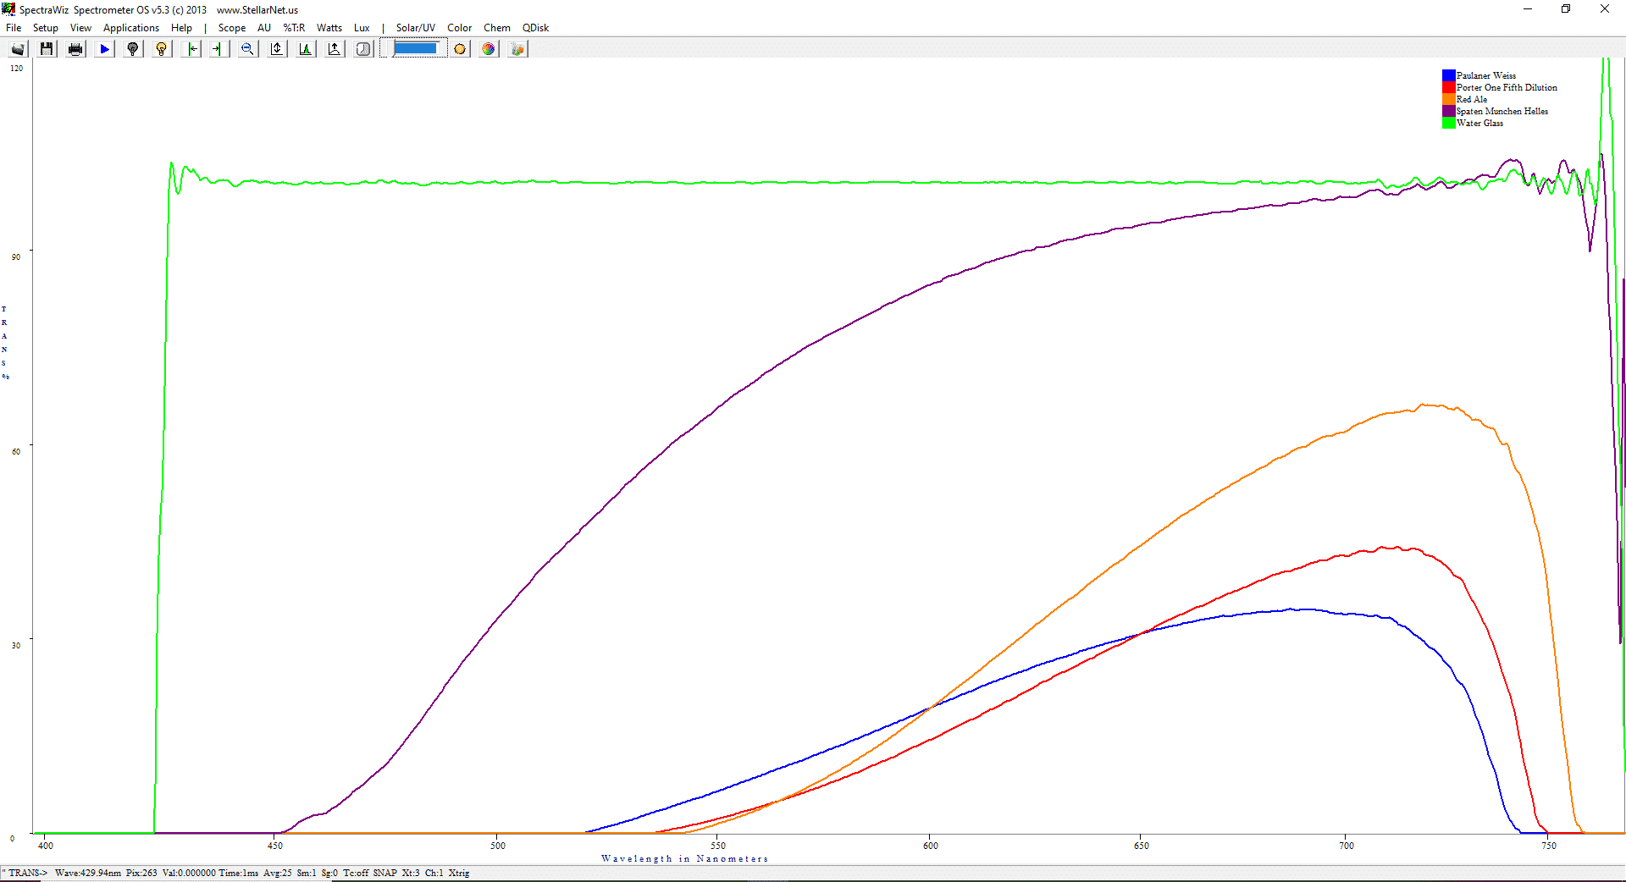Click the orange sun icon
Viewport: 1626px width, 882px height.
(x=460, y=49)
